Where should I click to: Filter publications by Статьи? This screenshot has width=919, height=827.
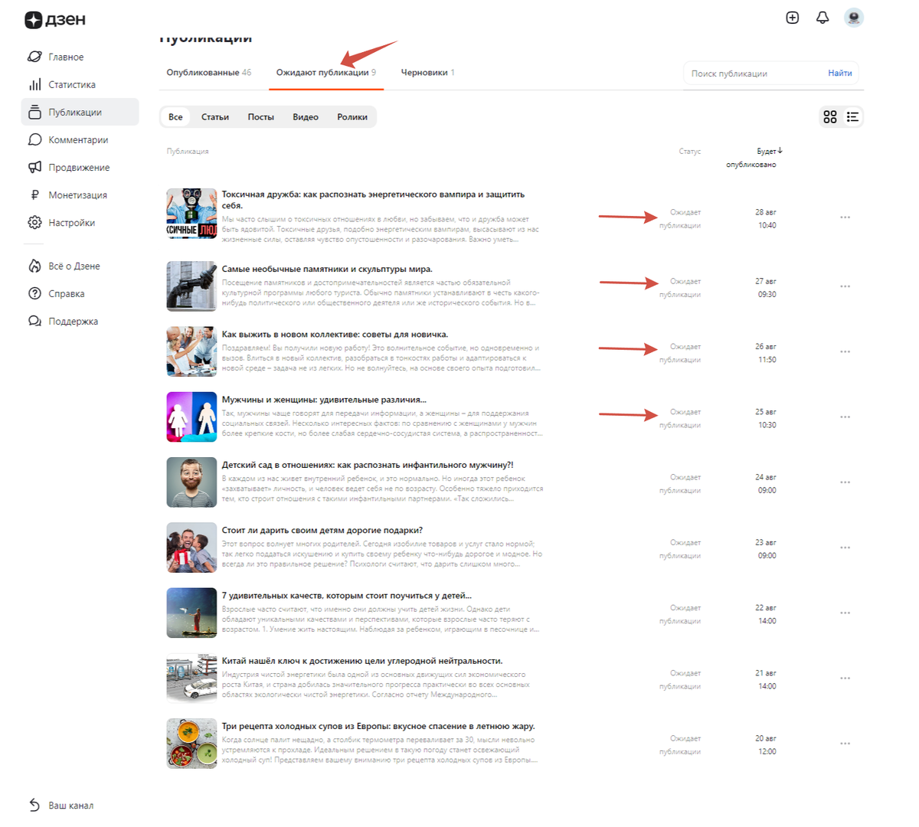215,117
